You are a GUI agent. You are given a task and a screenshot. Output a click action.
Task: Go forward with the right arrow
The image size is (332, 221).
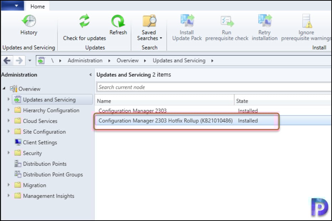[x=19, y=61]
